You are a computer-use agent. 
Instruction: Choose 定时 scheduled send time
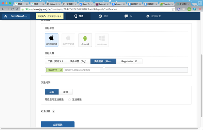pos(66,92)
